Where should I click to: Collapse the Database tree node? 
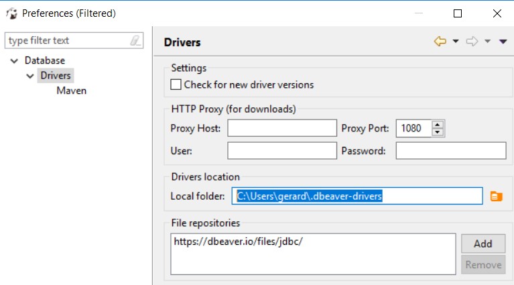click(14, 61)
